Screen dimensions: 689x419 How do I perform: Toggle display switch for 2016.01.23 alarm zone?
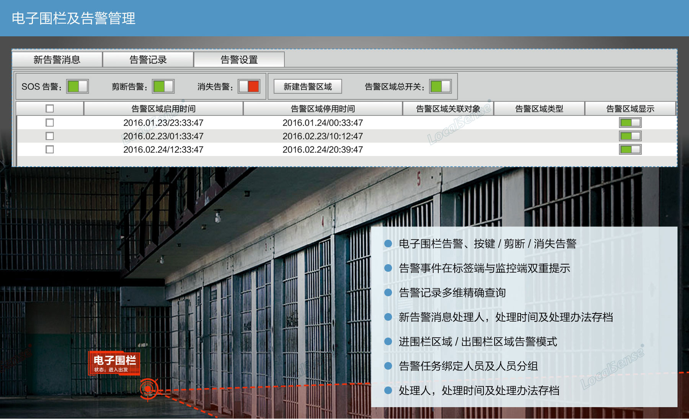click(630, 123)
